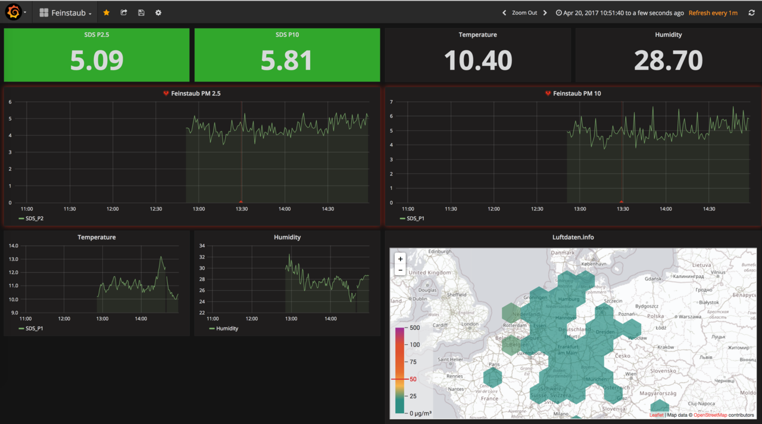Toggle Humidity series in legend

pos(227,328)
